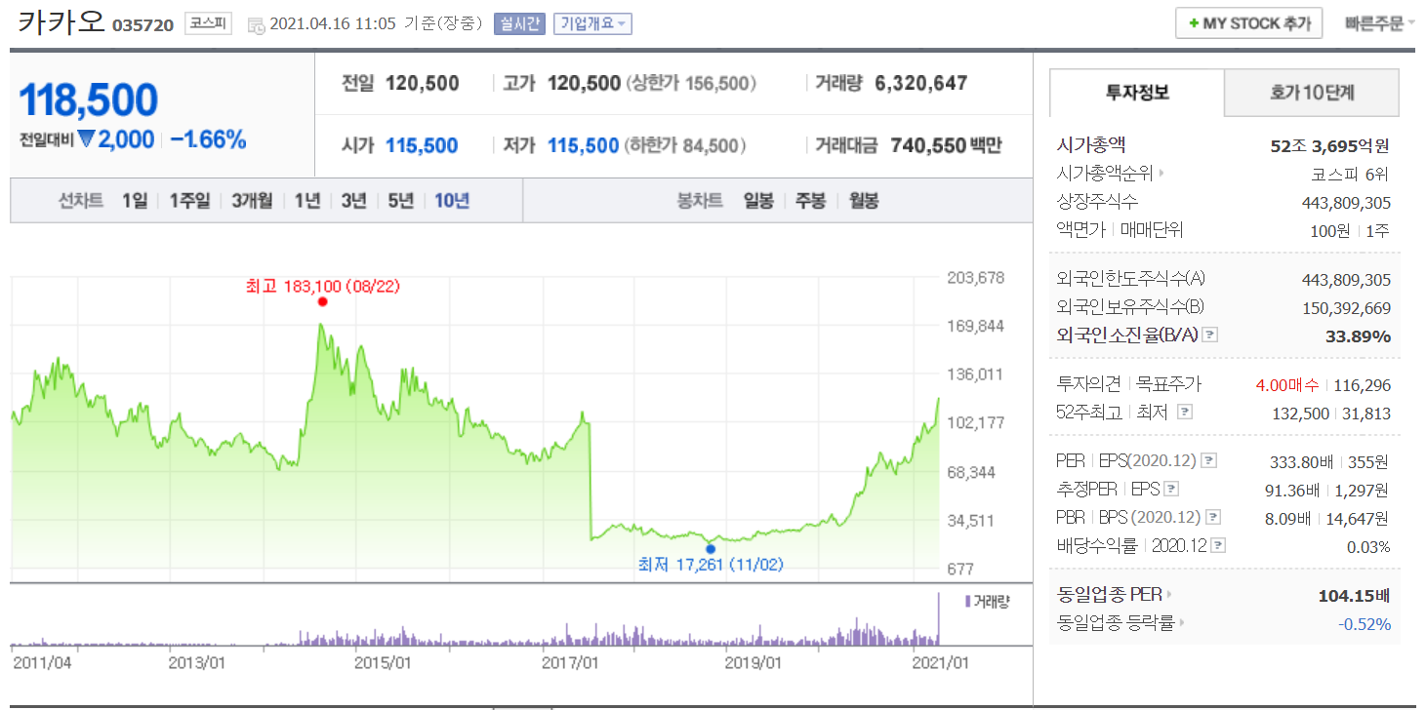Click the -1.66% change percentage
Viewport: 1426px width, 710px height.
(x=208, y=140)
